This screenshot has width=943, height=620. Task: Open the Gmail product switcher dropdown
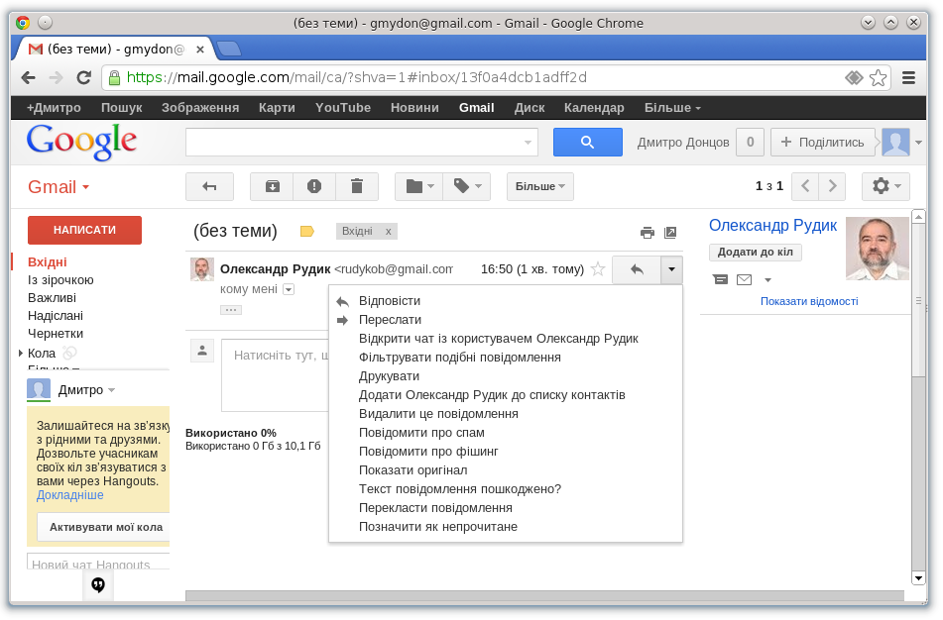coord(59,187)
